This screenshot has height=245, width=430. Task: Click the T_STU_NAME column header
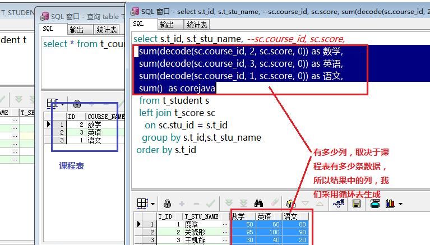(x=201, y=216)
